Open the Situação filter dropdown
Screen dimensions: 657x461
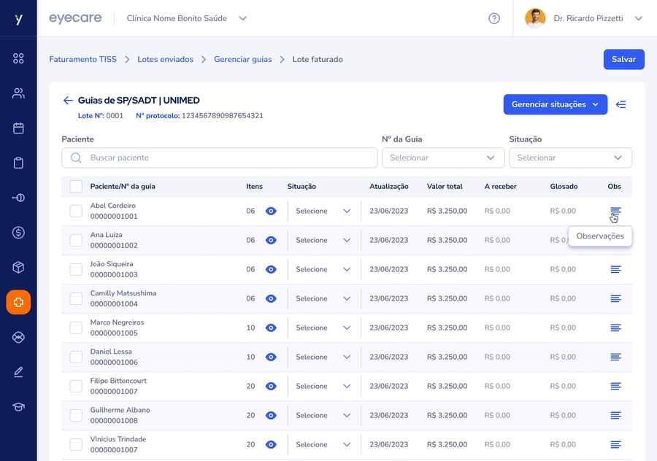pyautogui.click(x=570, y=158)
